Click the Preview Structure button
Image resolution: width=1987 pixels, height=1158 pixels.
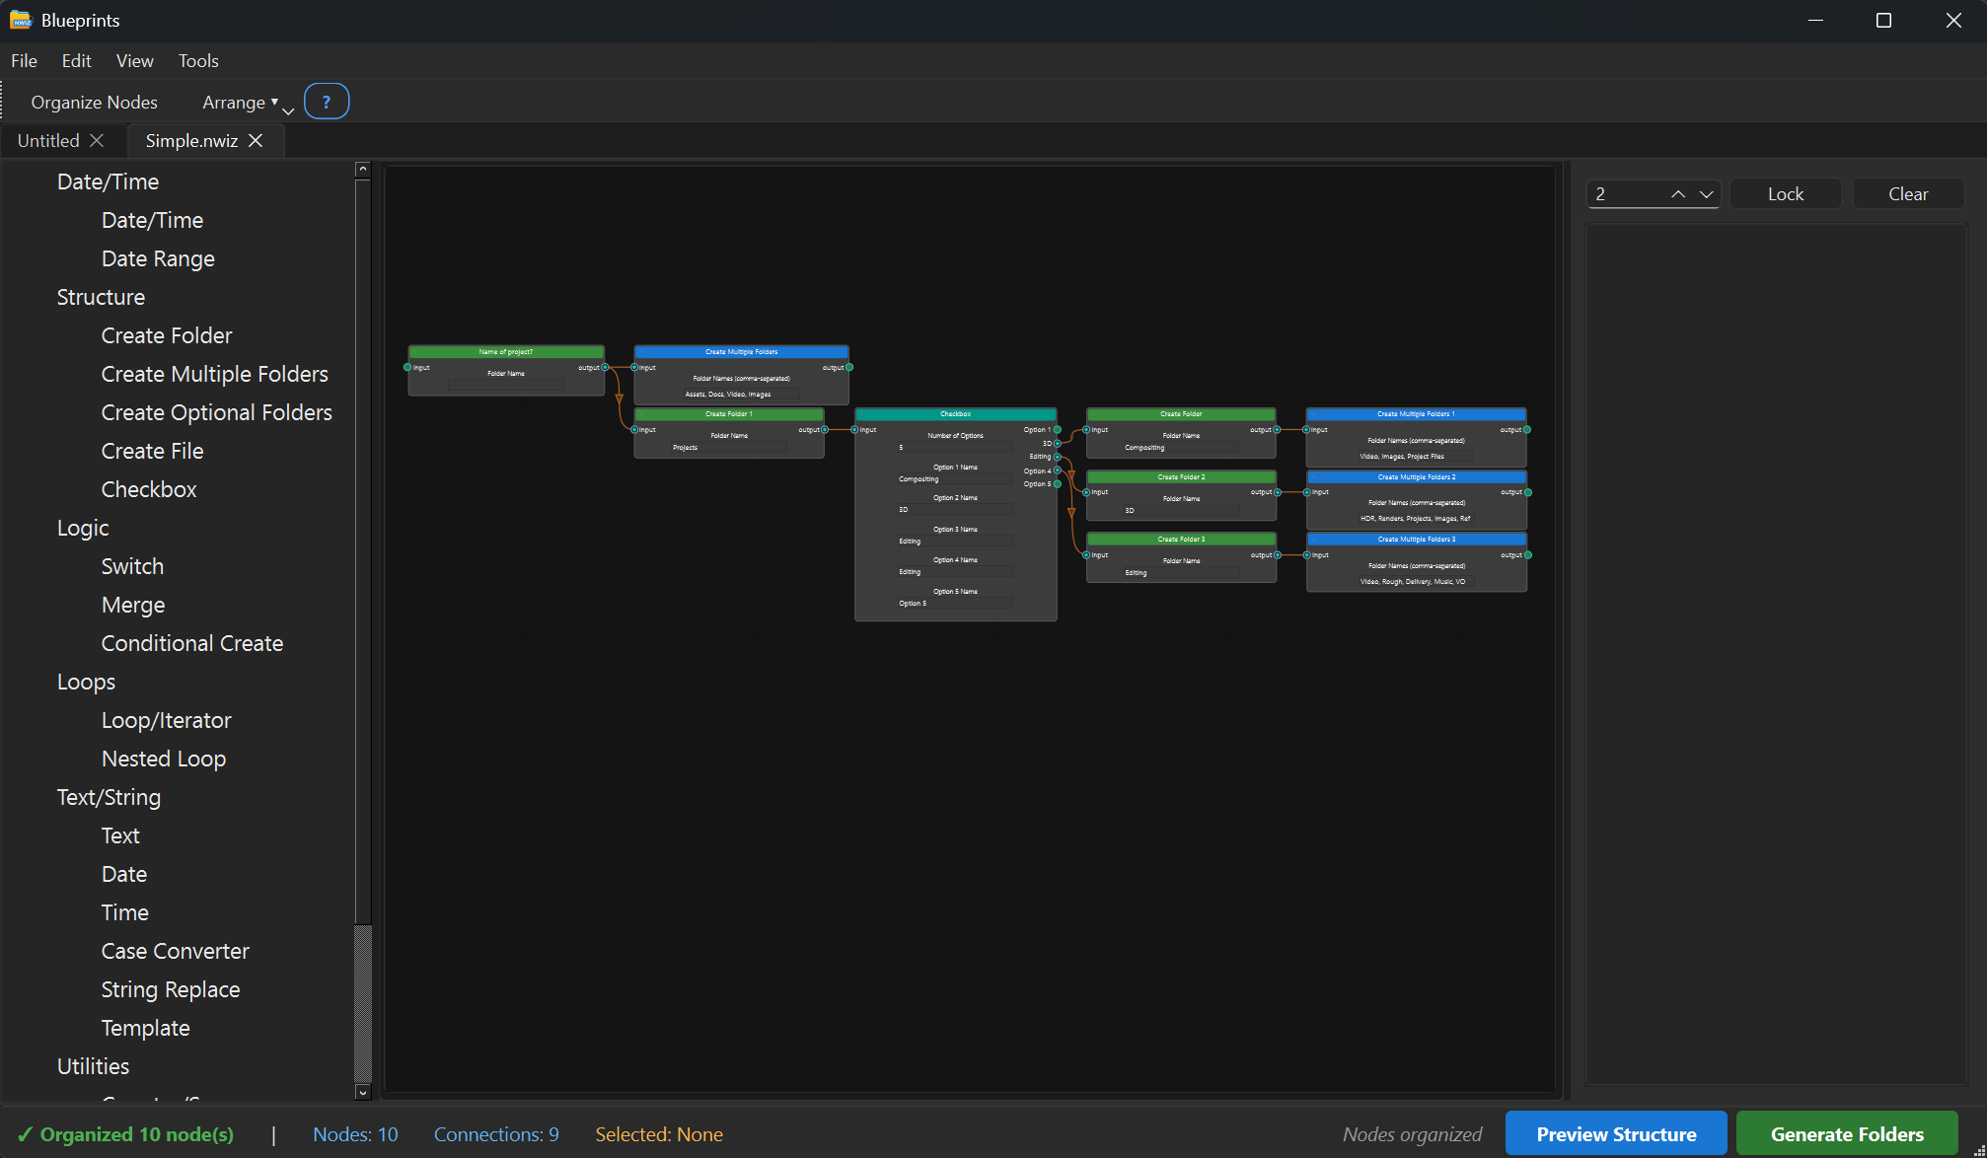(x=1616, y=1134)
